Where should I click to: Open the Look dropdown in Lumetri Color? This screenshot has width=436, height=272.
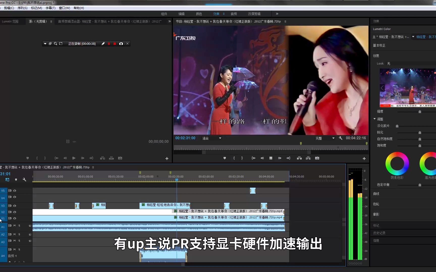[411, 63]
